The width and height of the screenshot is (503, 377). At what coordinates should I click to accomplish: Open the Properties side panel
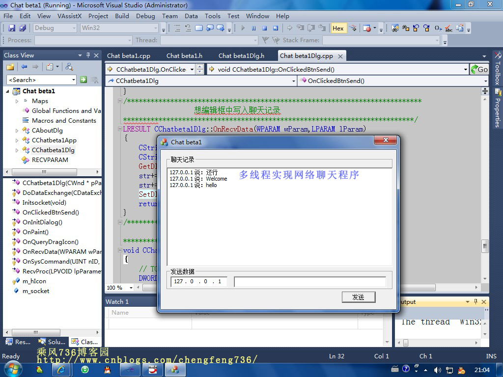point(498,108)
